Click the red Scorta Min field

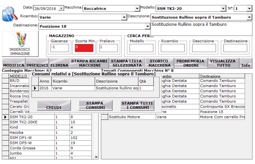pyautogui.click(x=84, y=48)
